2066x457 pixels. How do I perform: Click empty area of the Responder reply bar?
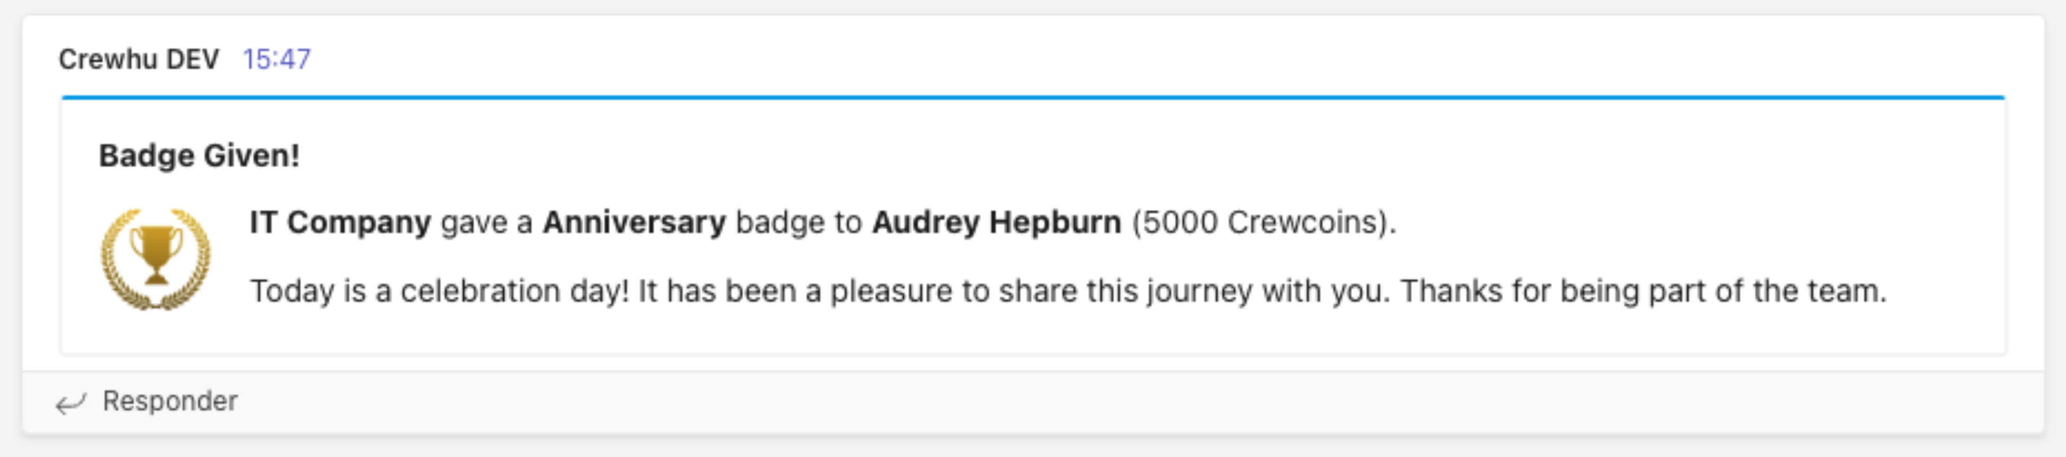coord(1123,402)
